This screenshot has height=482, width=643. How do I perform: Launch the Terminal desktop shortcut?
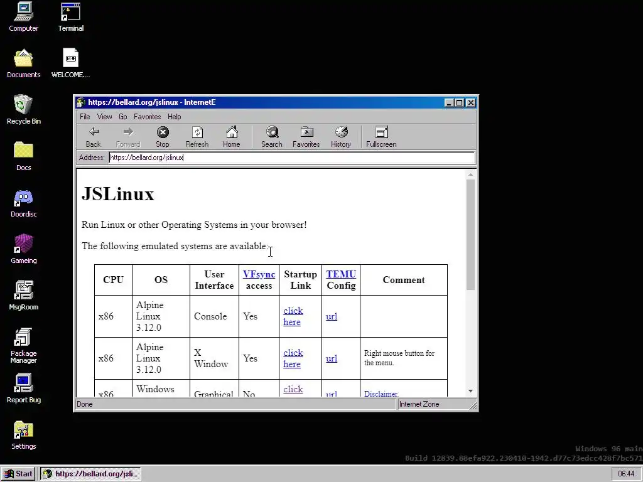(70, 17)
